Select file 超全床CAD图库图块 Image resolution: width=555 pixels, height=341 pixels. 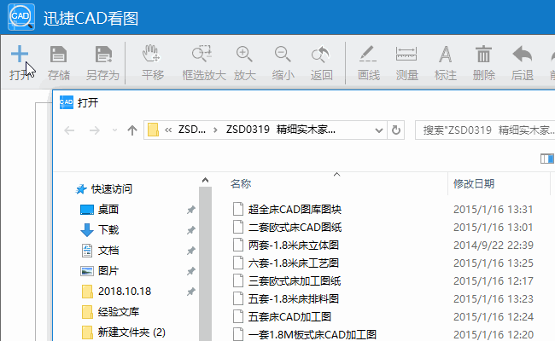pyautogui.click(x=295, y=209)
